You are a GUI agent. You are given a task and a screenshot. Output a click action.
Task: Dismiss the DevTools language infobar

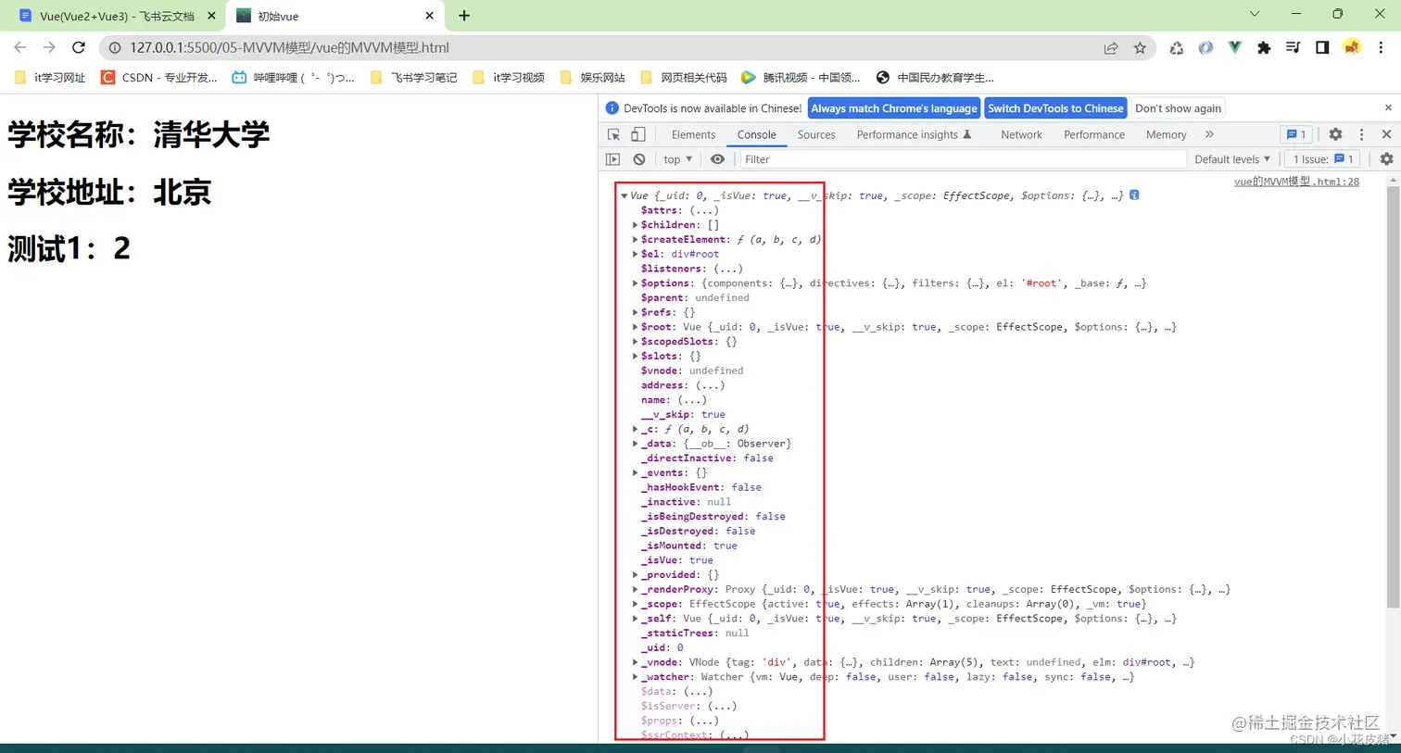1388,108
